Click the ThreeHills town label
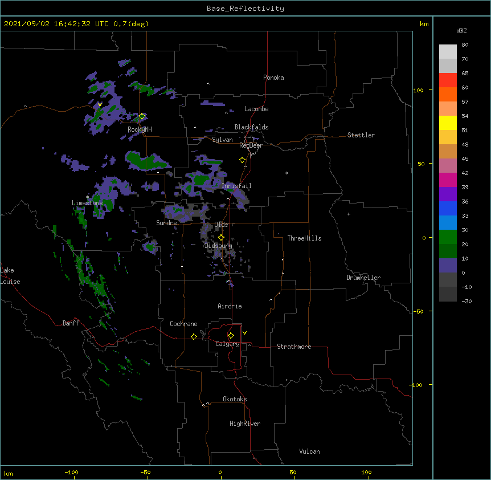This screenshot has width=491, height=480. [304, 238]
